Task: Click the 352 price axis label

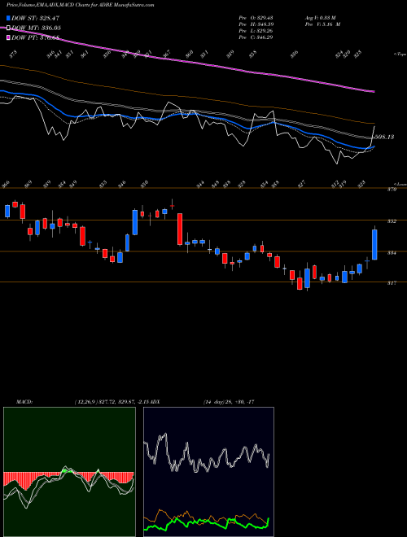Action: 392,221
